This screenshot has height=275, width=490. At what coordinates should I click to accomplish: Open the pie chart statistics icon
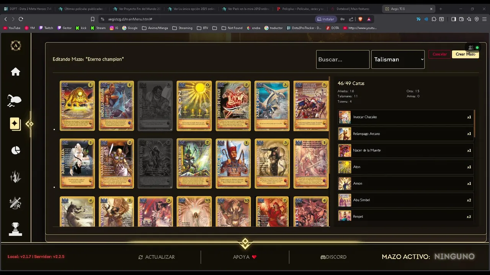16,150
